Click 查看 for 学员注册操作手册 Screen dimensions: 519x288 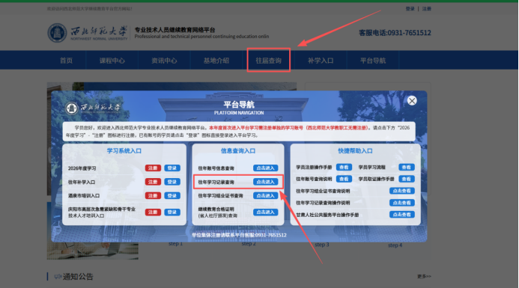point(344,168)
